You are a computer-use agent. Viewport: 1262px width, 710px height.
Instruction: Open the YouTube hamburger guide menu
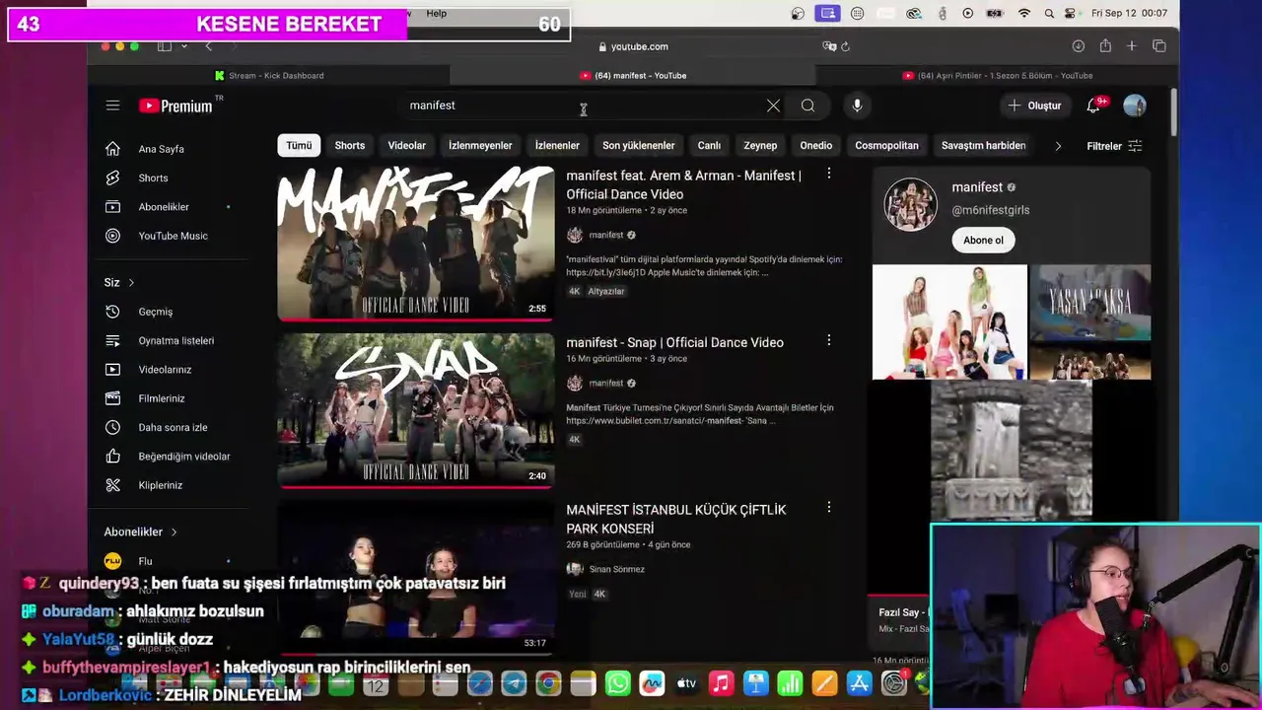pos(112,106)
